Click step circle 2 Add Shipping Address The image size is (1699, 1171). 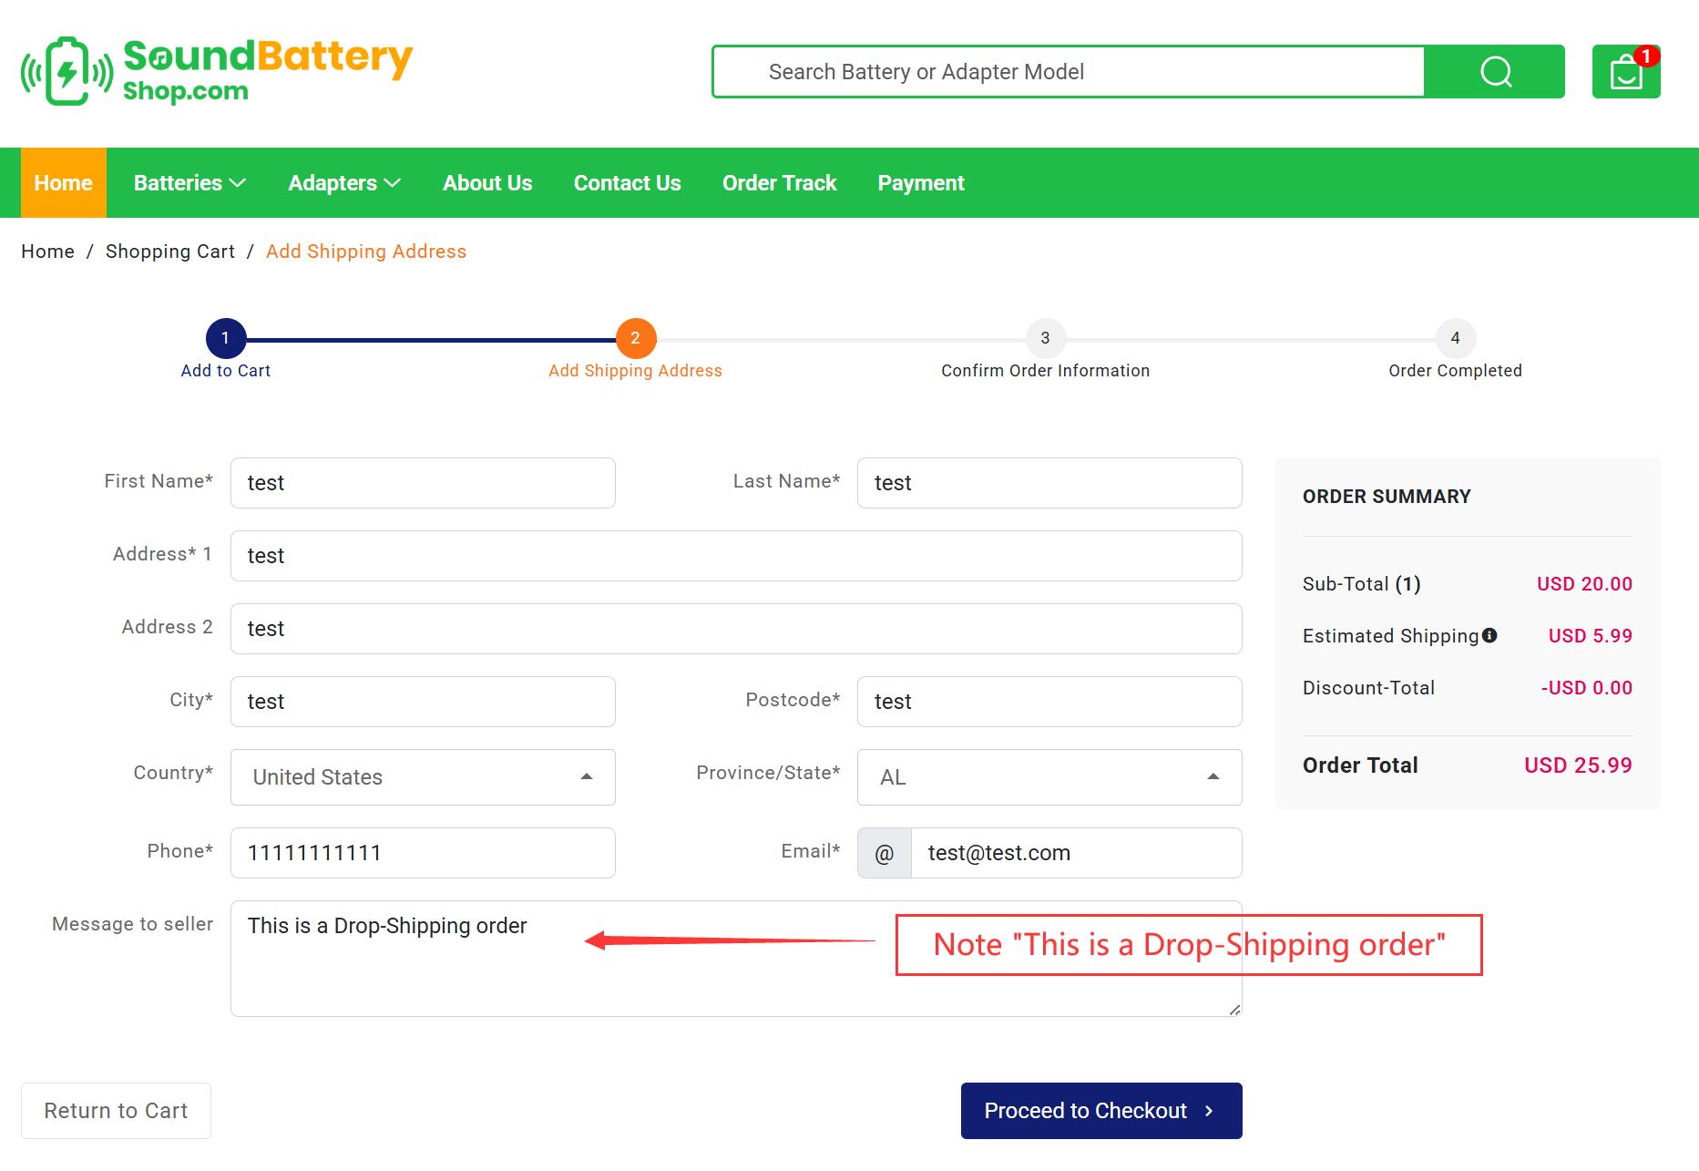tap(635, 337)
